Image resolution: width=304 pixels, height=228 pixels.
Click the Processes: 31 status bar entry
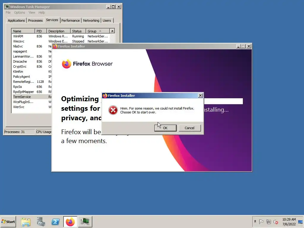click(19, 132)
